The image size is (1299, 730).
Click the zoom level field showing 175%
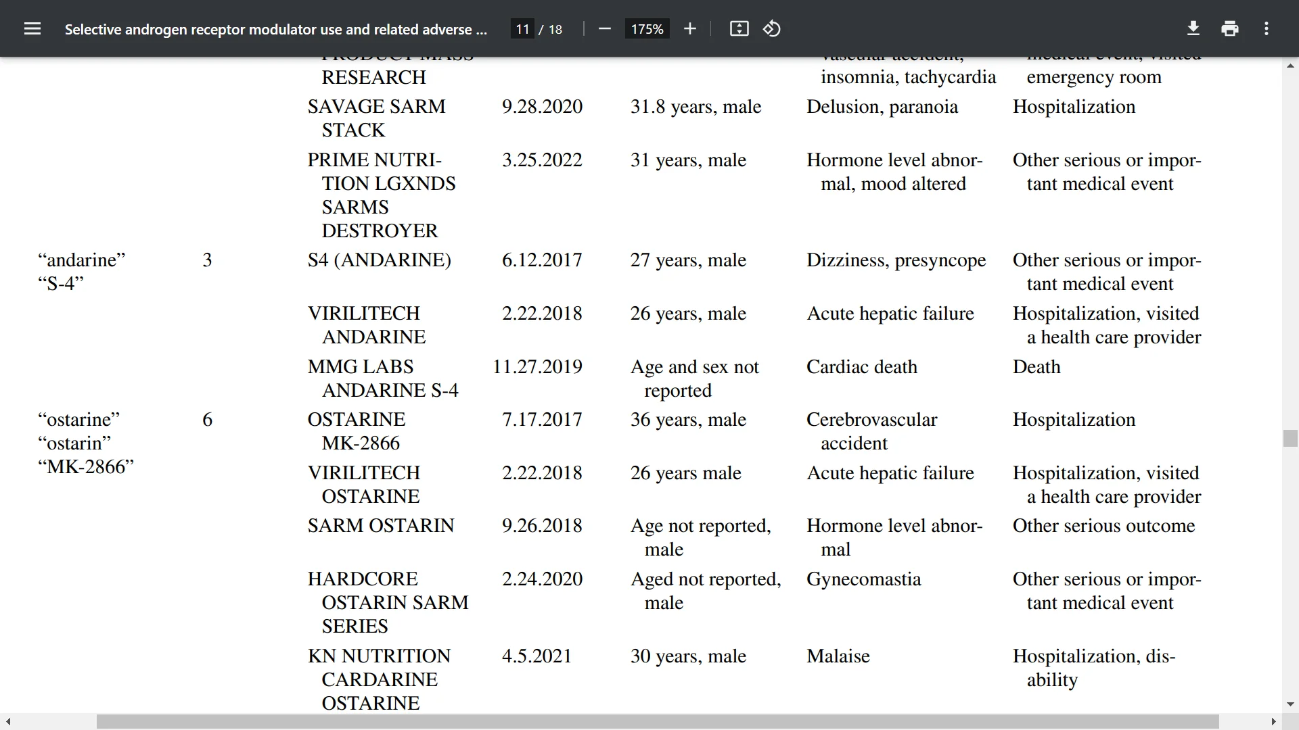tap(647, 29)
